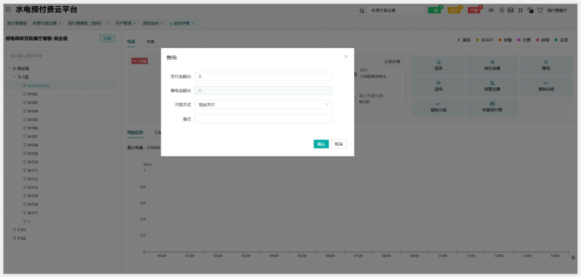
Task: Open the yellow 紧急 alarm badge
Action: (x=454, y=10)
